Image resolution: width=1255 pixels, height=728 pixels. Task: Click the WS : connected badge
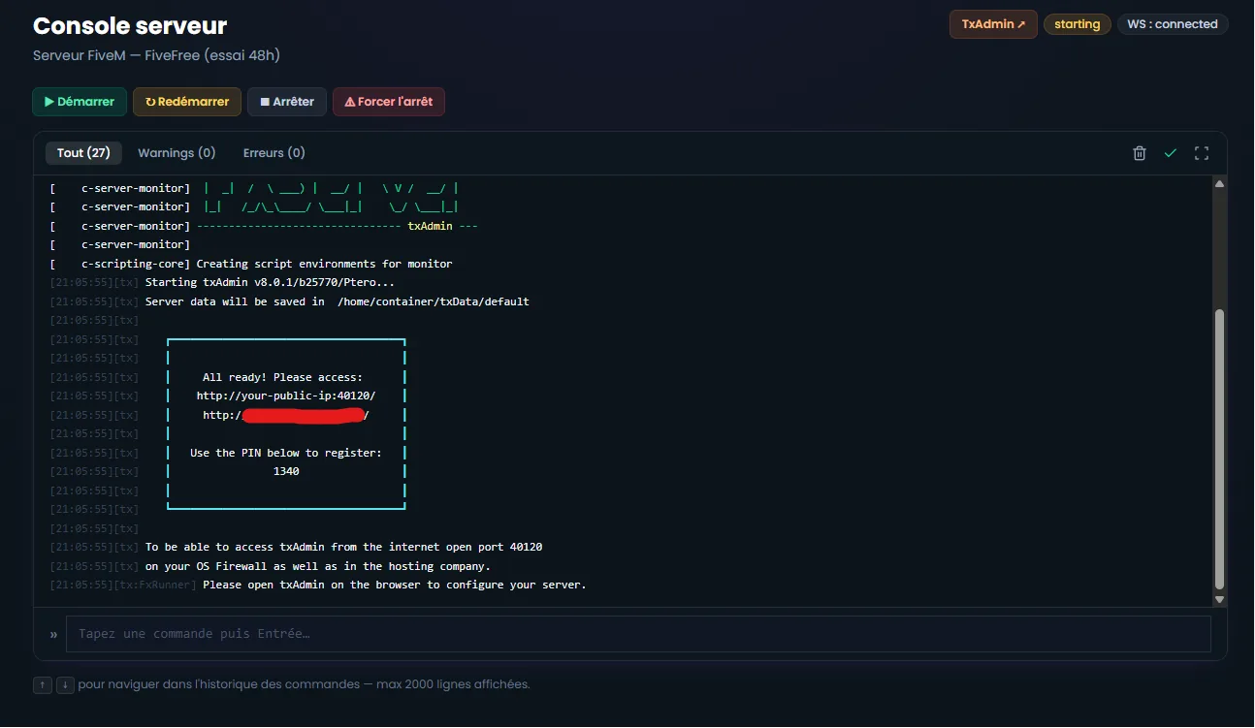click(1173, 24)
